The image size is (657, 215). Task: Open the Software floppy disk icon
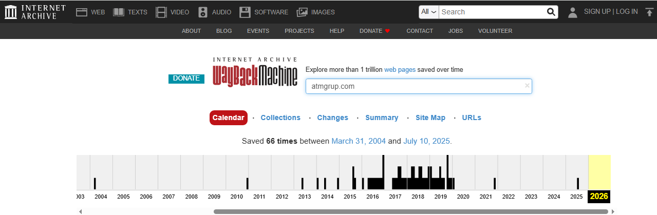[245, 12]
